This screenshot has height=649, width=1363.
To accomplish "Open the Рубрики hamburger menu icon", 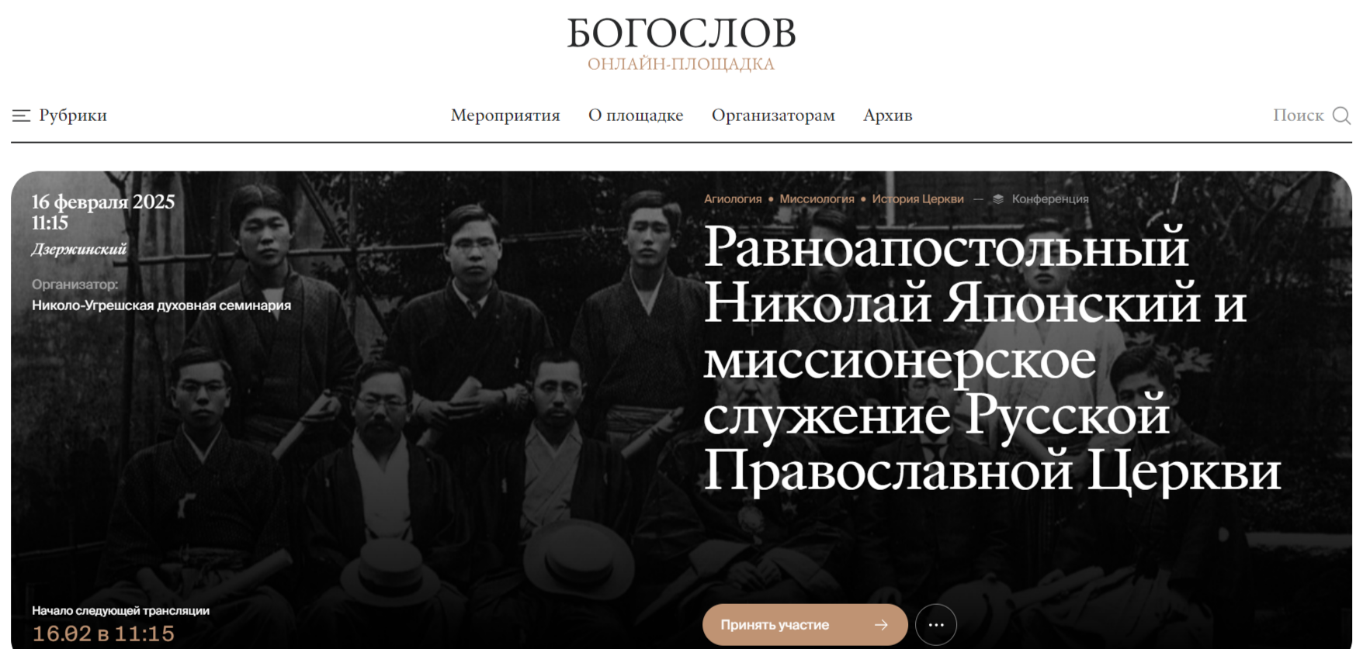I will (x=21, y=116).
